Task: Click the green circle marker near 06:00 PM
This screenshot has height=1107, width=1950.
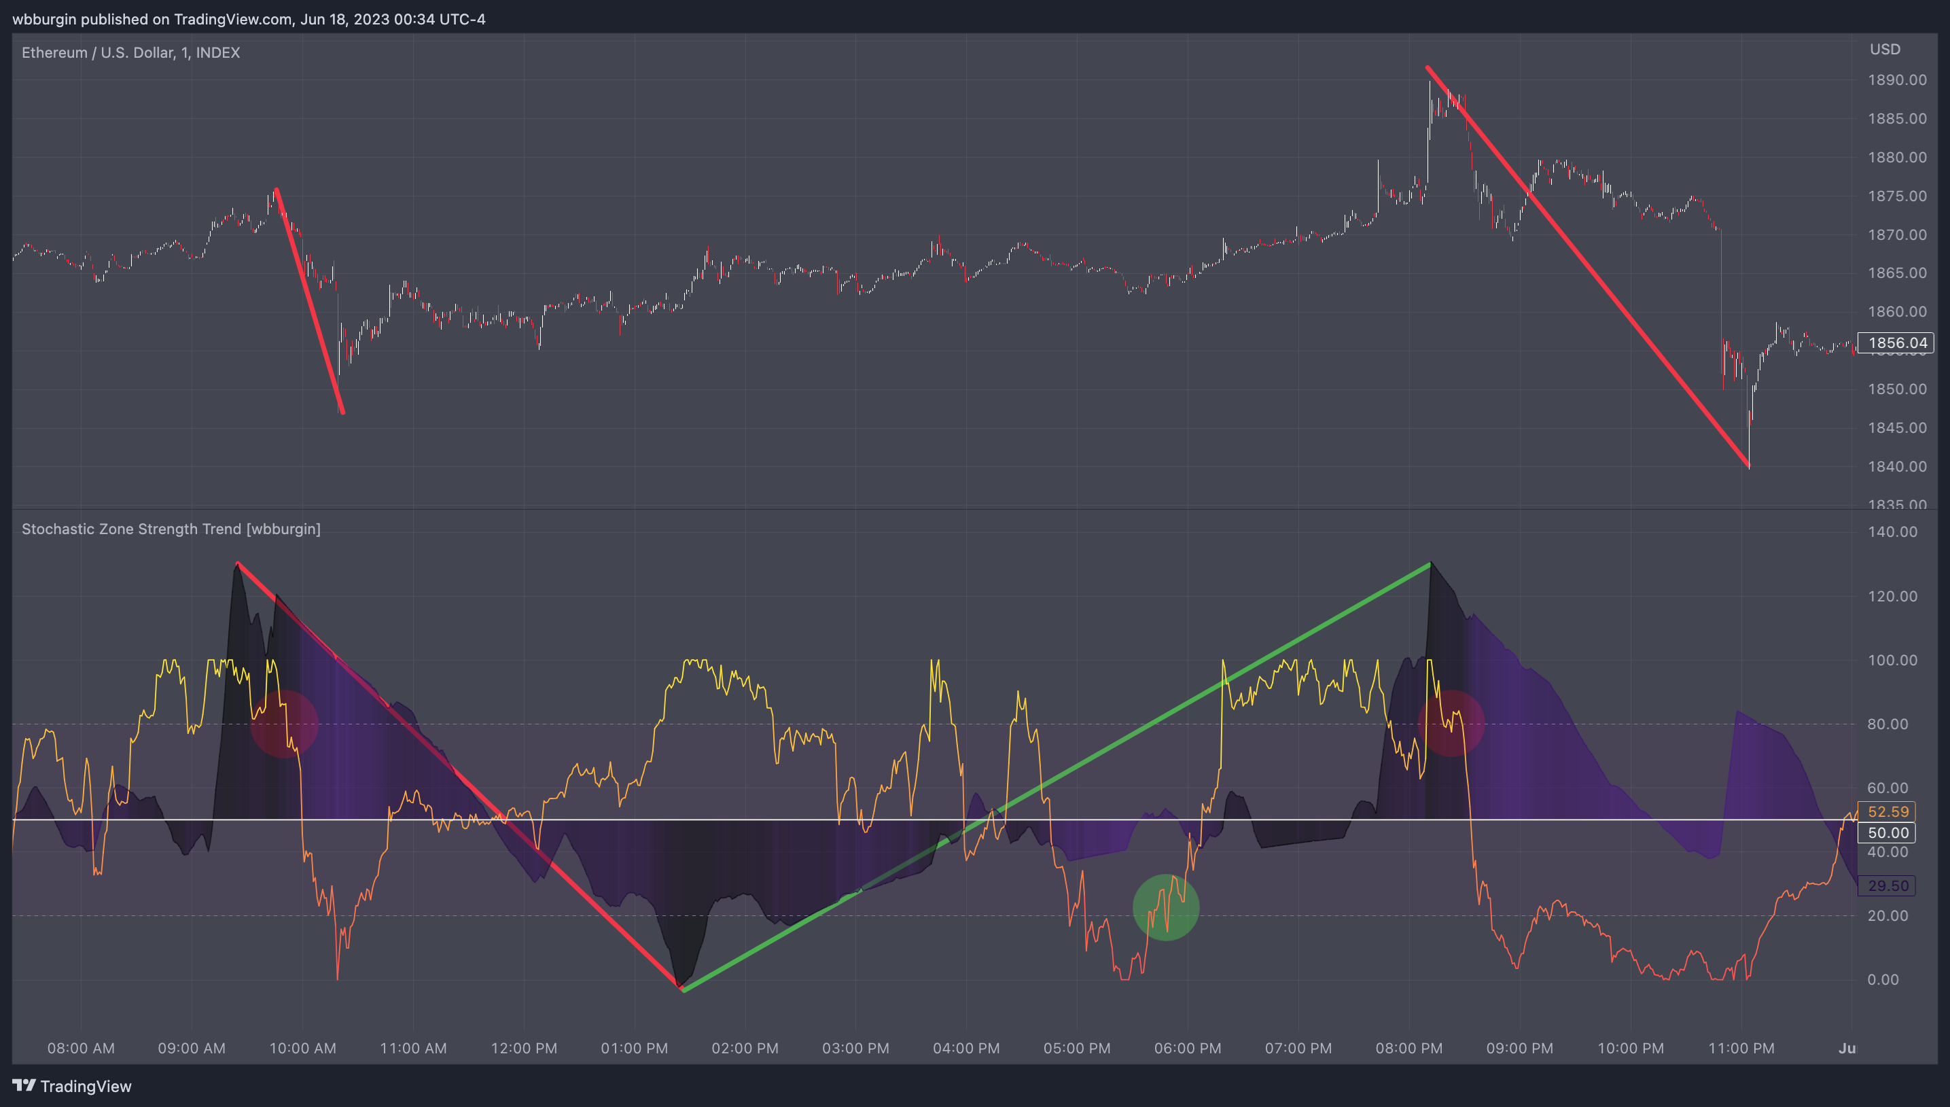Action: tap(1166, 907)
